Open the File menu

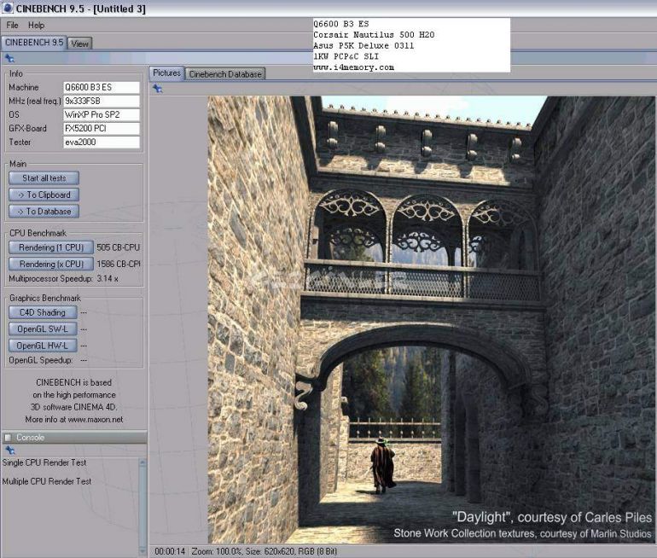point(13,26)
